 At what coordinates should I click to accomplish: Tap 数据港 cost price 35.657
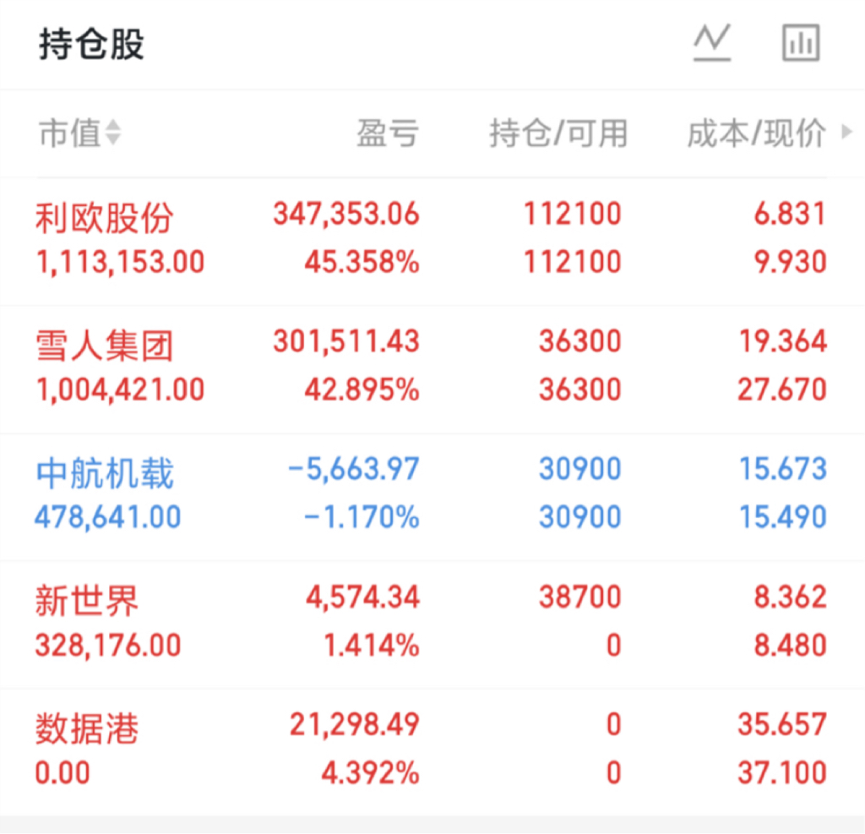[782, 724]
